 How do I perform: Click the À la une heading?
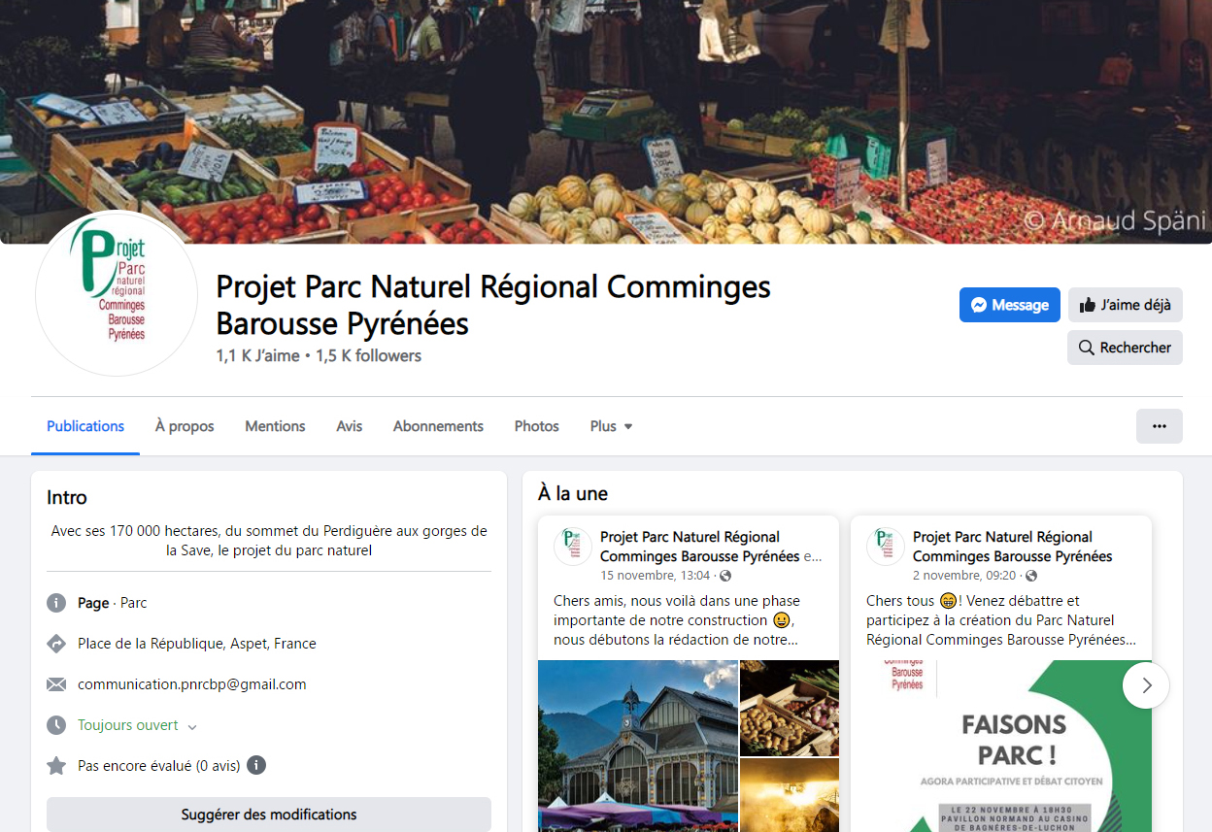(x=573, y=494)
